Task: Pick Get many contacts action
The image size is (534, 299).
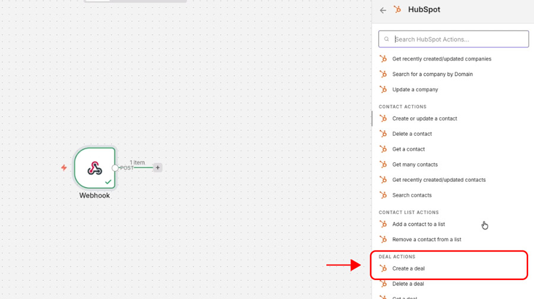Action: pos(415,165)
